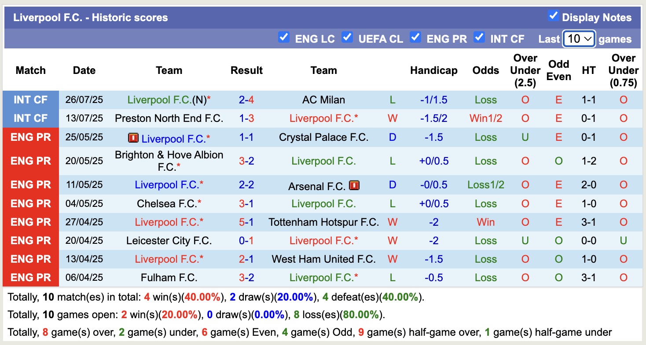The width and height of the screenshot is (646, 345).
Task: Disable the UEFA CL filter checkbox
Action: click(x=347, y=37)
